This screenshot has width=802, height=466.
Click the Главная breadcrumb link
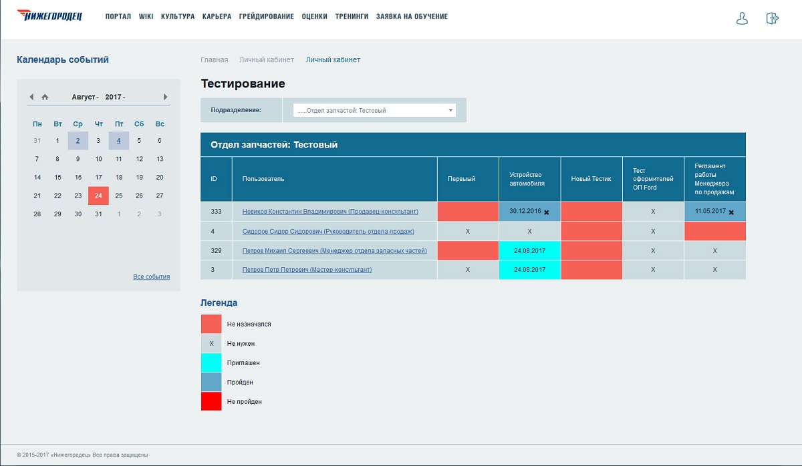tap(214, 60)
